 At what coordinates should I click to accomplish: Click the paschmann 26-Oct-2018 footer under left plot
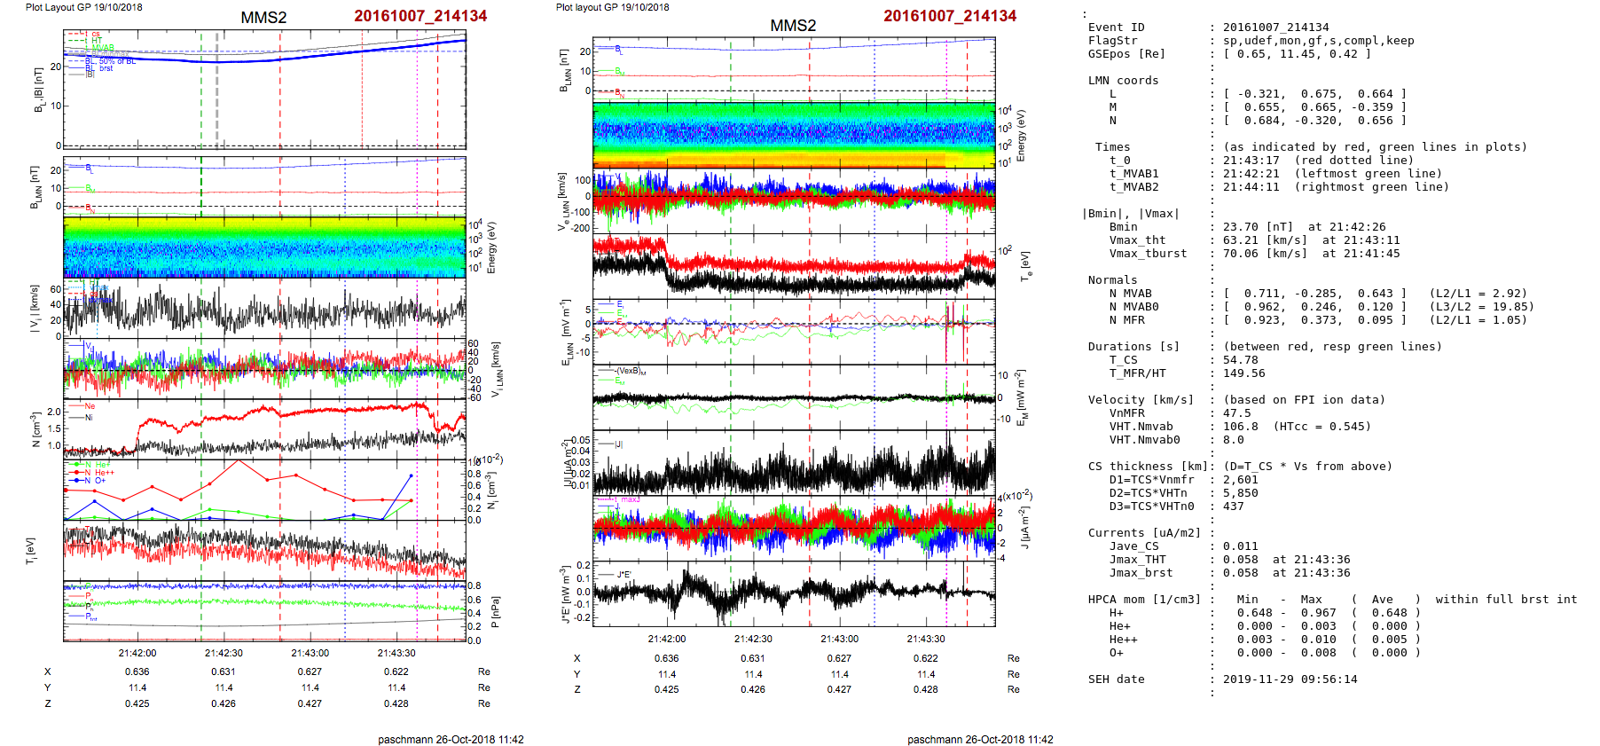[451, 739]
